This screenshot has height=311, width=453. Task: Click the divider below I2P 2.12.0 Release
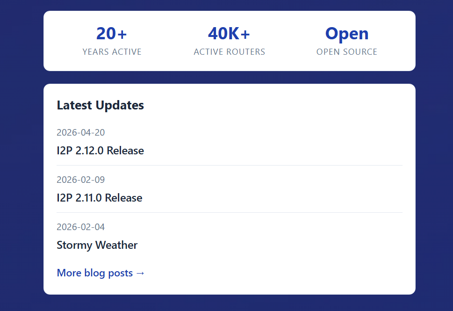(x=229, y=165)
